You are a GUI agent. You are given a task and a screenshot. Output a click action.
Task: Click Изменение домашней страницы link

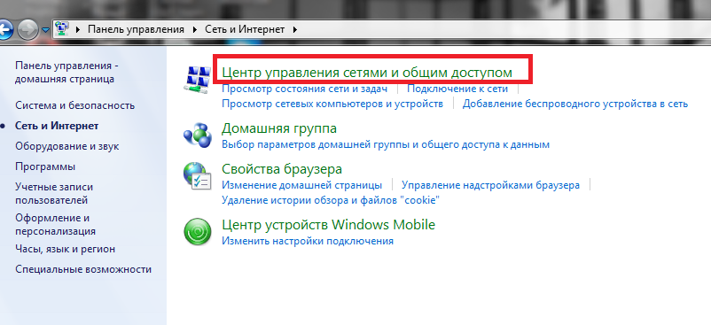pos(302,185)
